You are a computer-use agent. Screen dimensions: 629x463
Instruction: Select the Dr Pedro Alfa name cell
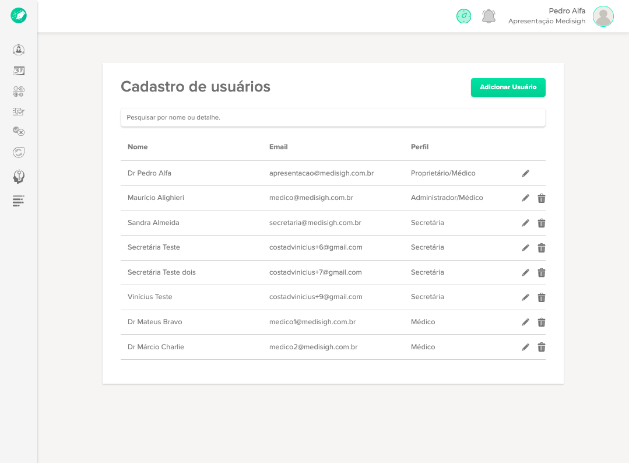point(149,173)
